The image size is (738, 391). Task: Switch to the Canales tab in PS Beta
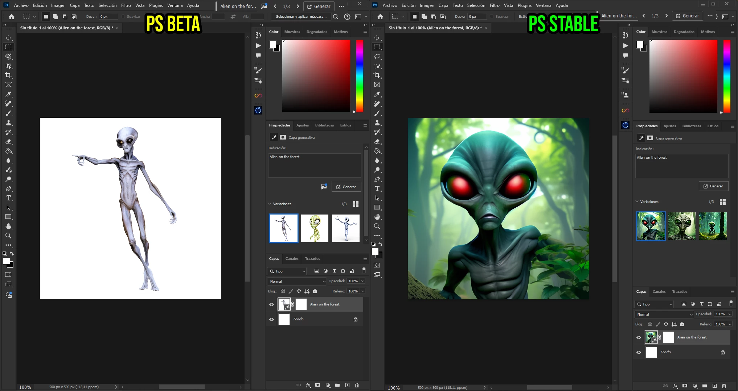coord(292,259)
